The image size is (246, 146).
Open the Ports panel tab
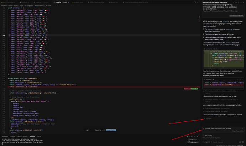(x=39, y=136)
